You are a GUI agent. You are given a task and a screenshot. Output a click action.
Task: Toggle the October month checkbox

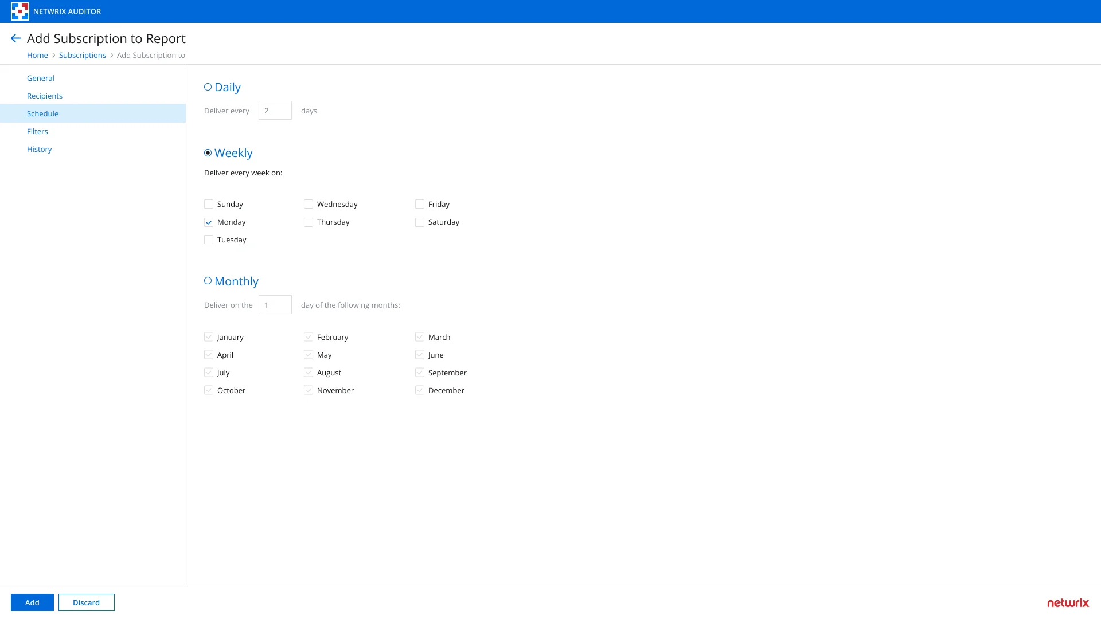click(209, 390)
